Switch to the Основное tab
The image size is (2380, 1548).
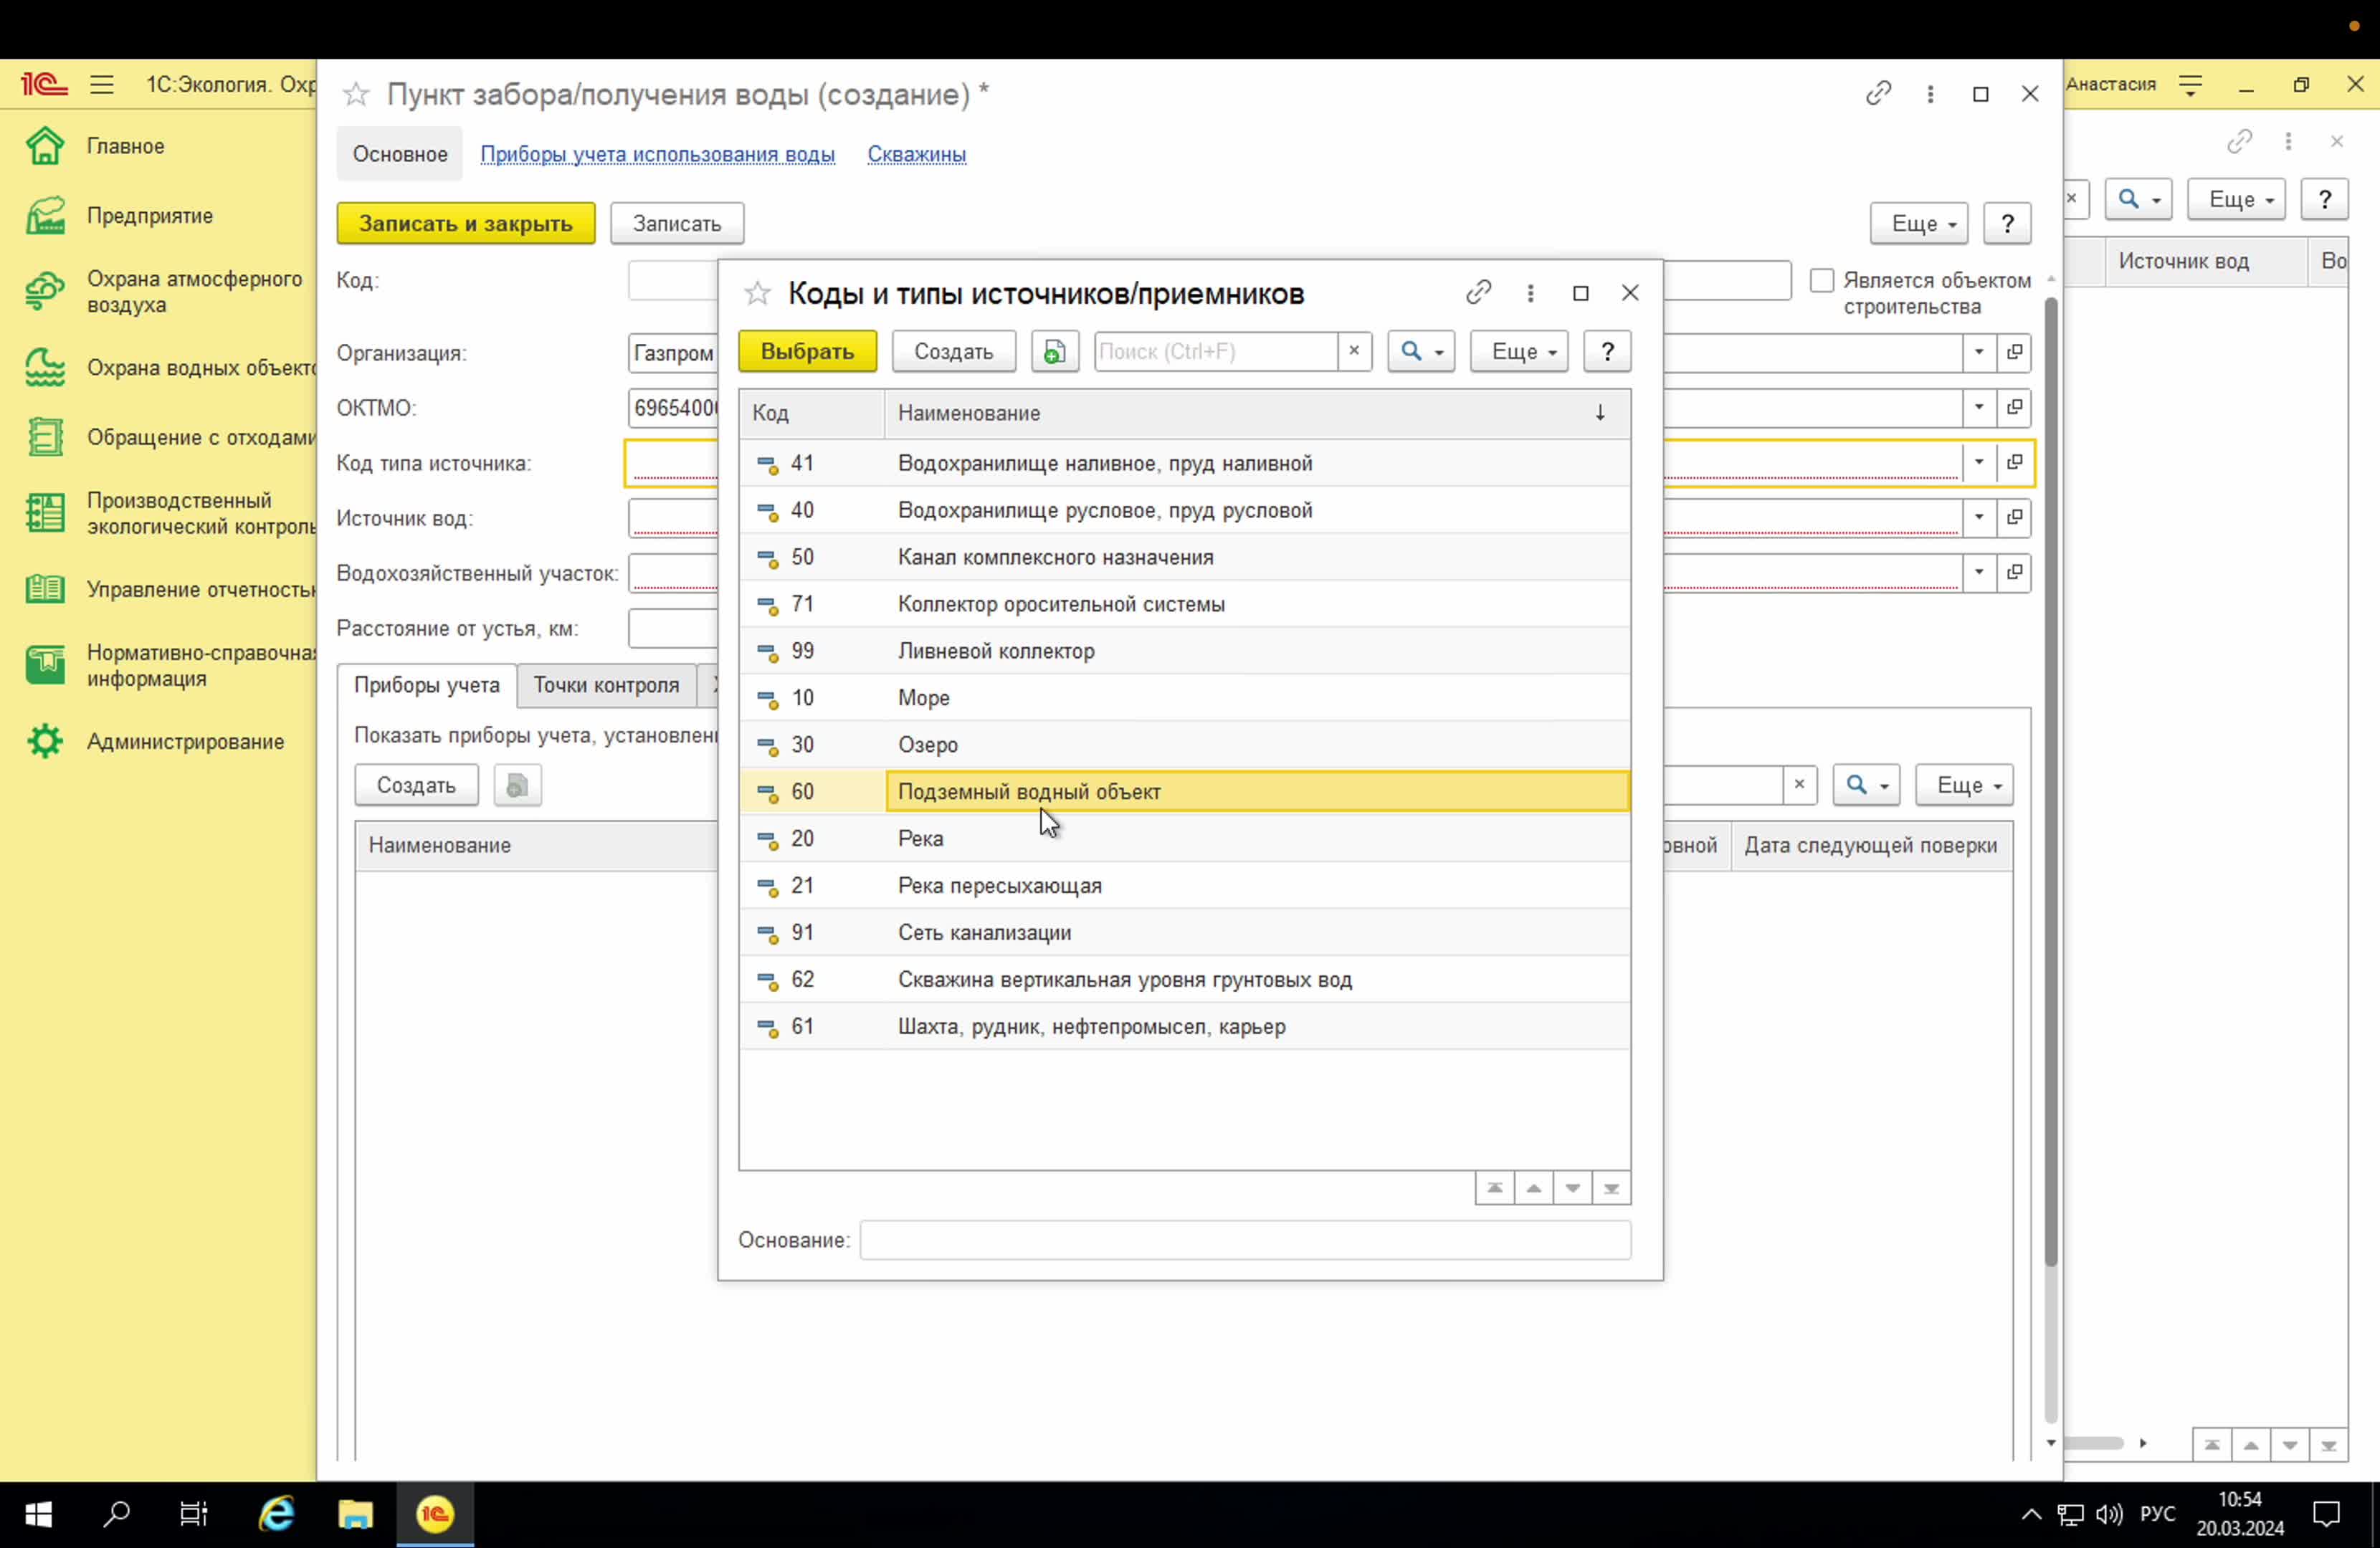tap(400, 154)
